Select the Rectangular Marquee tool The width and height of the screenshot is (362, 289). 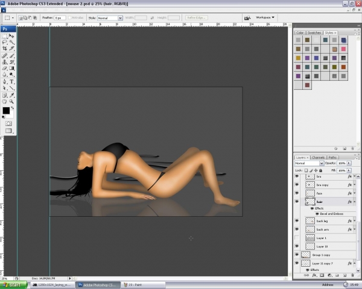(x=5, y=36)
